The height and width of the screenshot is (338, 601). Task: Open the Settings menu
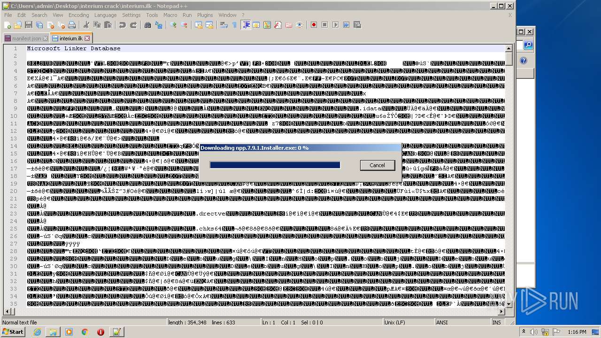(131, 15)
